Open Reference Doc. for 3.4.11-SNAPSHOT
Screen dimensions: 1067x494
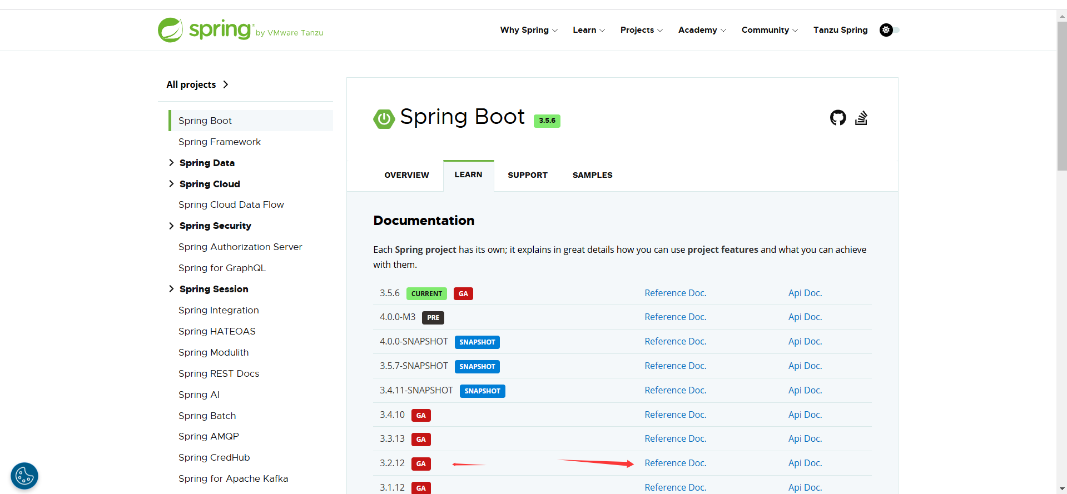pos(675,390)
